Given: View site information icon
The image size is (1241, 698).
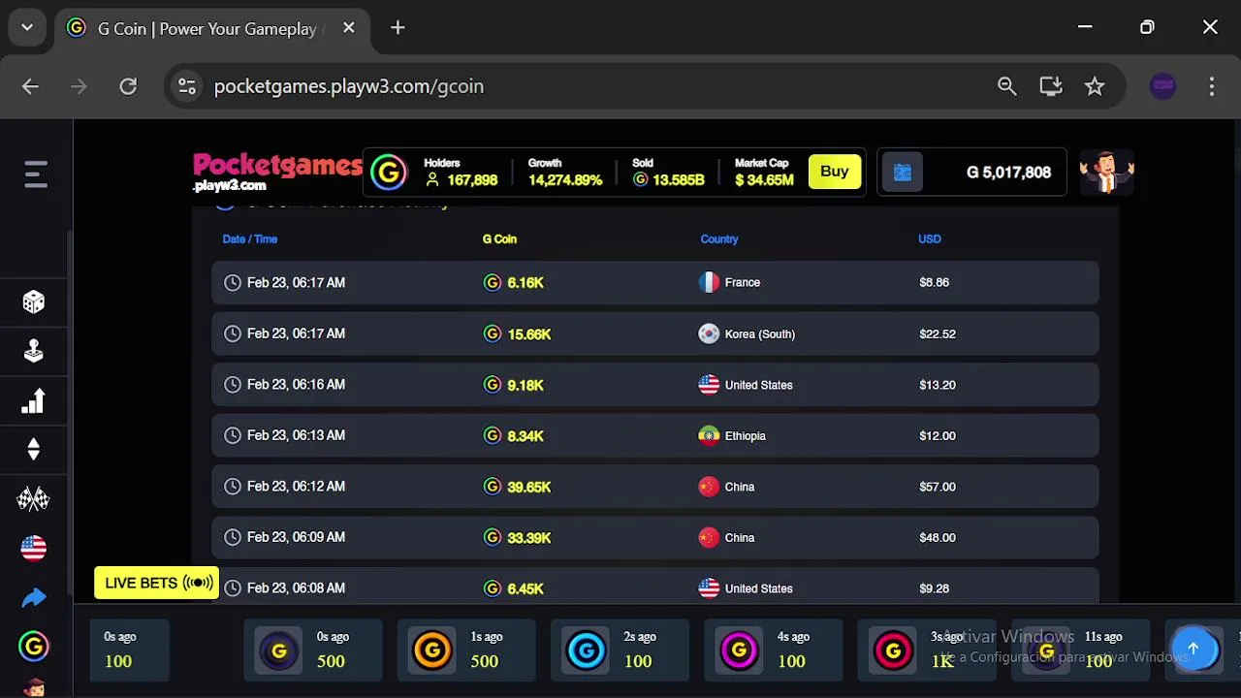Looking at the screenshot, I should pos(187,86).
